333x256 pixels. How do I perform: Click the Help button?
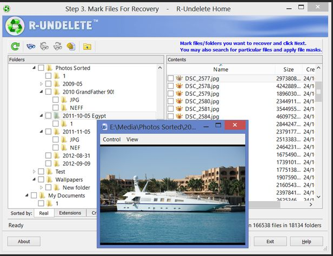click(x=306, y=241)
